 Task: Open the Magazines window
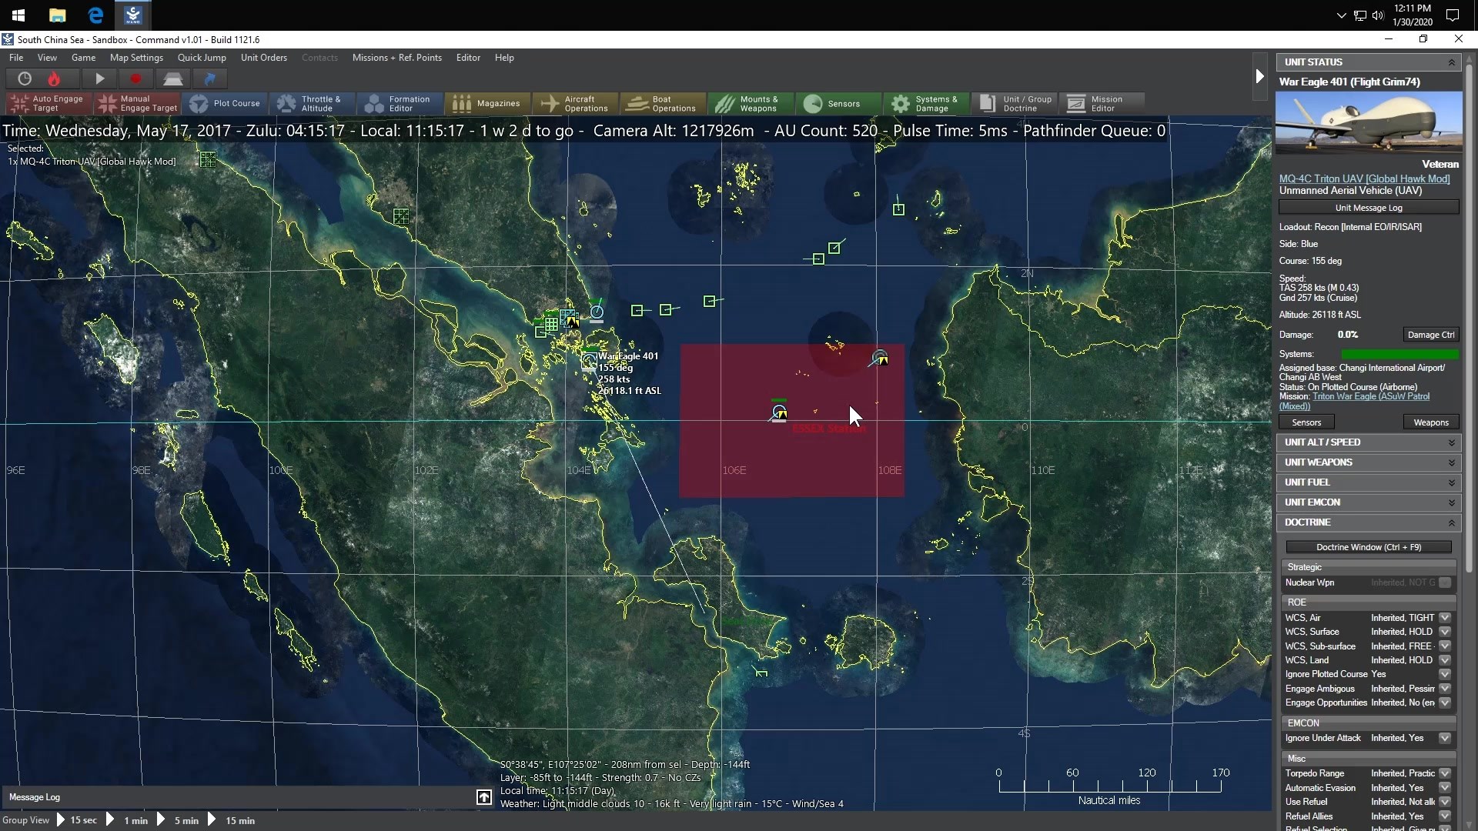(487, 103)
